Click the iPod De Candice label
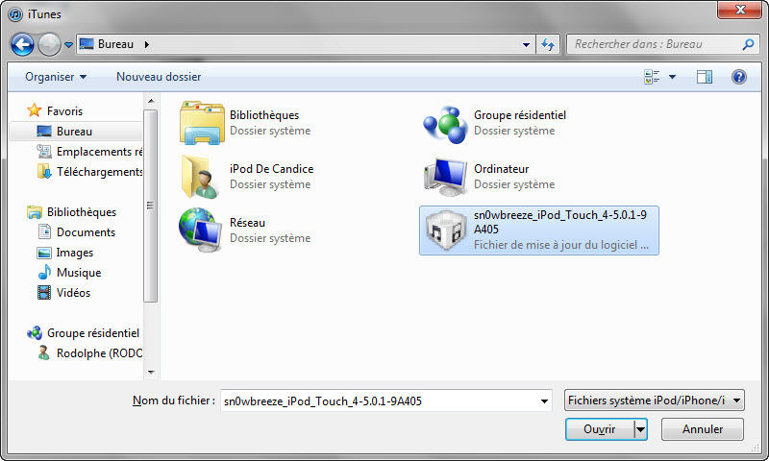The width and height of the screenshot is (769, 461). click(x=272, y=169)
